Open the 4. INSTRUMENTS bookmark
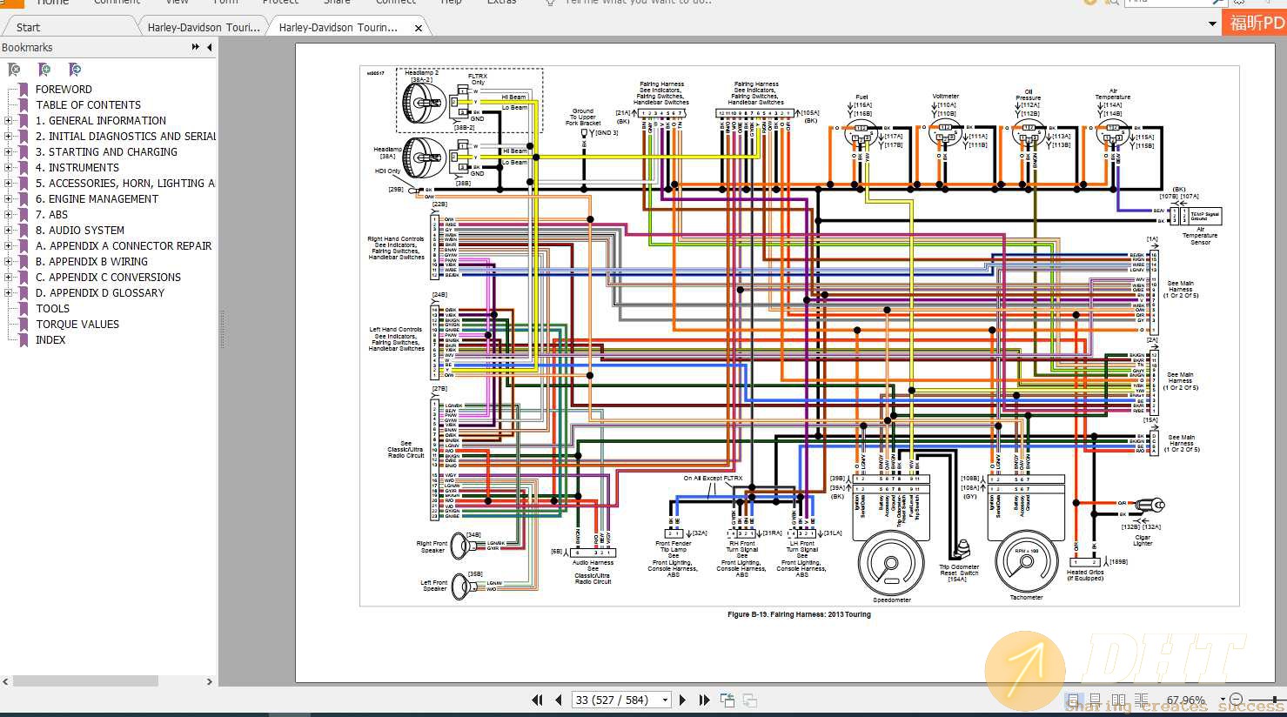The image size is (1287, 717). (x=77, y=168)
